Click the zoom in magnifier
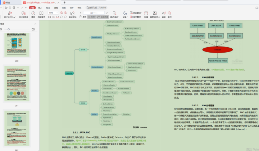This screenshot has height=151, width=259. pyautogui.click(x=65, y=13)
